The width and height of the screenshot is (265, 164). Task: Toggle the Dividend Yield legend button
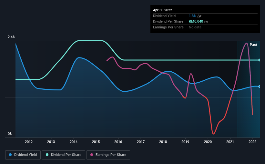pos(23,155)
